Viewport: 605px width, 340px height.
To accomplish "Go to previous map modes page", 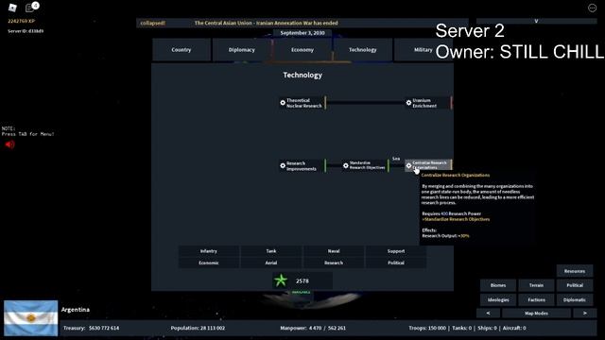I will pyautogui.click(x=488, y=313).
